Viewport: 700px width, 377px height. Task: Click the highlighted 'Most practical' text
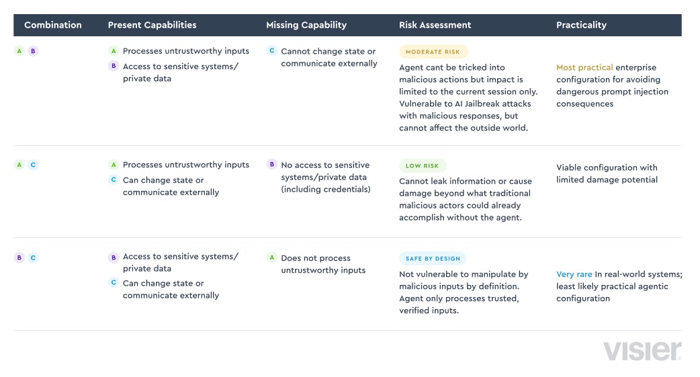click(584, 67)
